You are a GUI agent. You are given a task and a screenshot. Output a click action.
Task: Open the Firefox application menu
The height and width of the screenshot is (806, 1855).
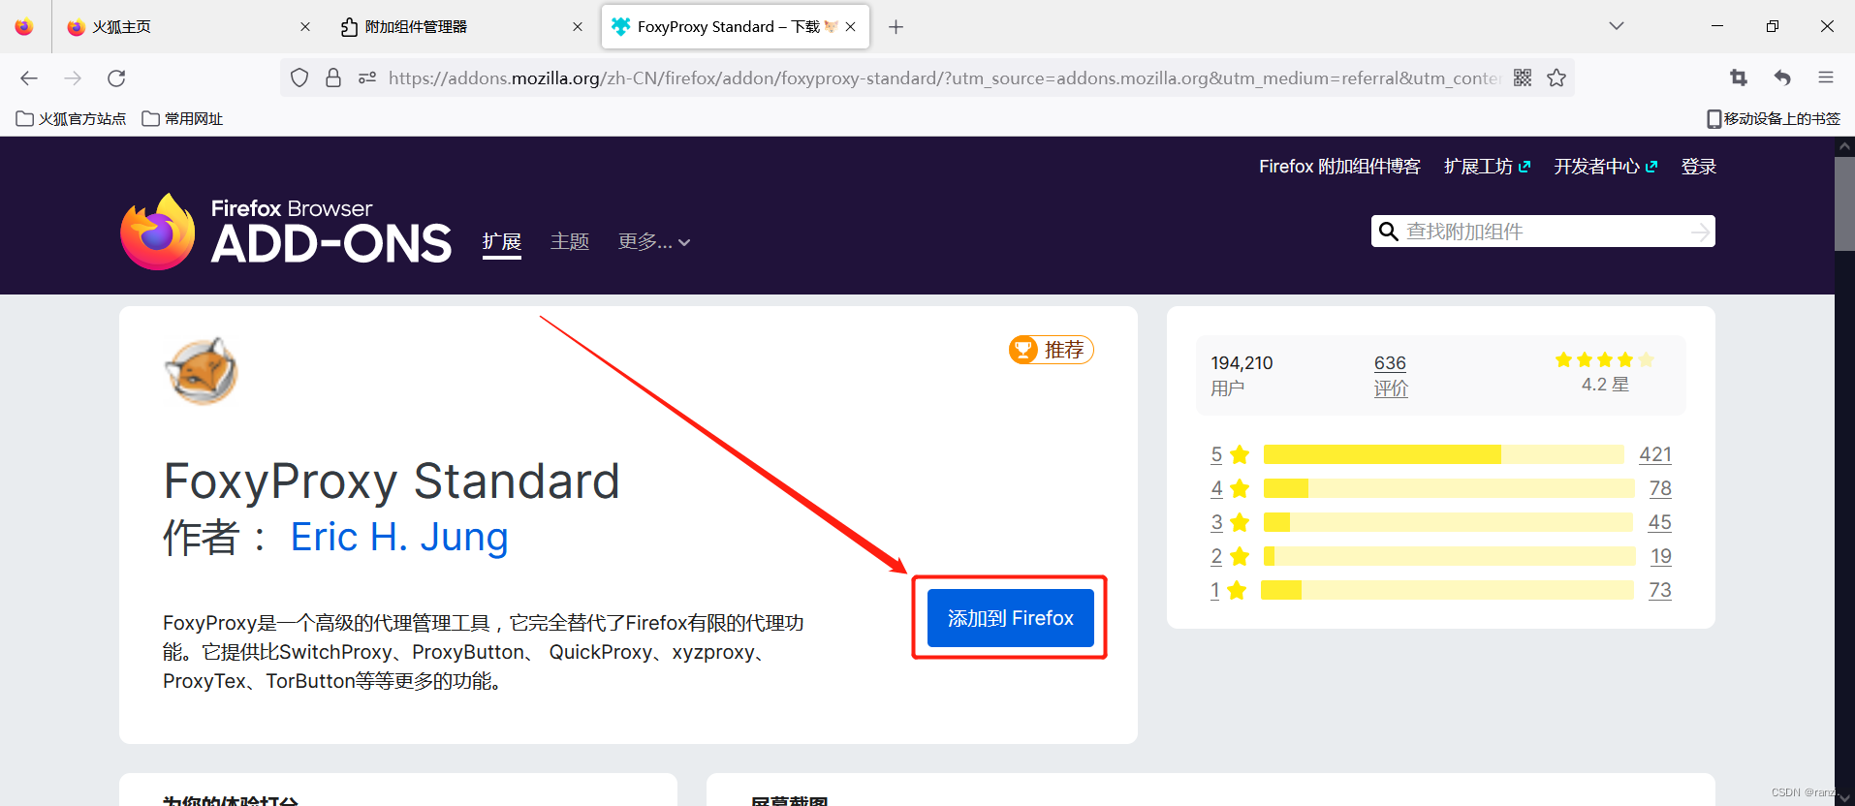(x=1826, y=78)
